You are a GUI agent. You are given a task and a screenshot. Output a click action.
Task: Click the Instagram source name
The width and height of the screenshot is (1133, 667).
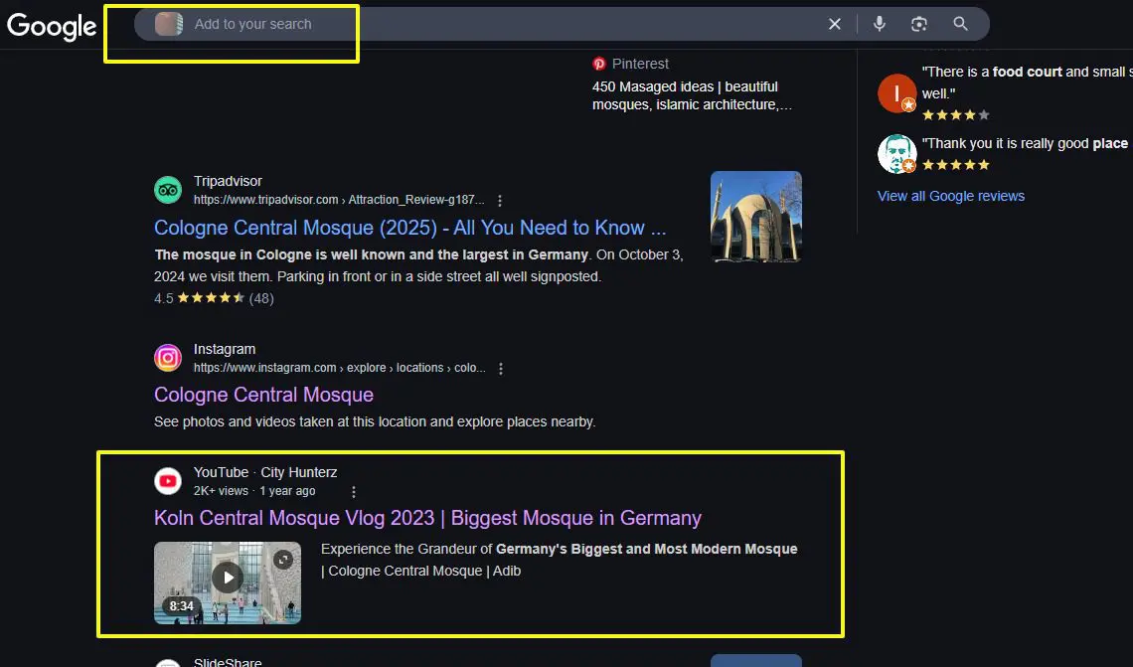tap(225, 349)
